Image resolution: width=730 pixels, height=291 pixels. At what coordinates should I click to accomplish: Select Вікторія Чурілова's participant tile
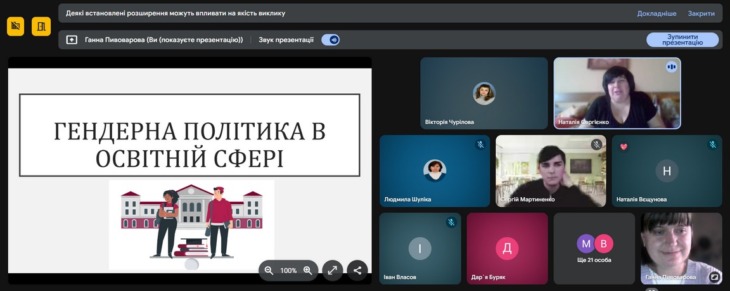pyautogui.click(x=484, y=94)
